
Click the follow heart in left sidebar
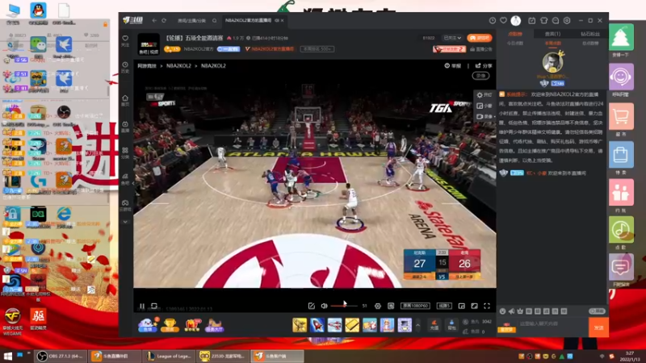coord(125,40)
